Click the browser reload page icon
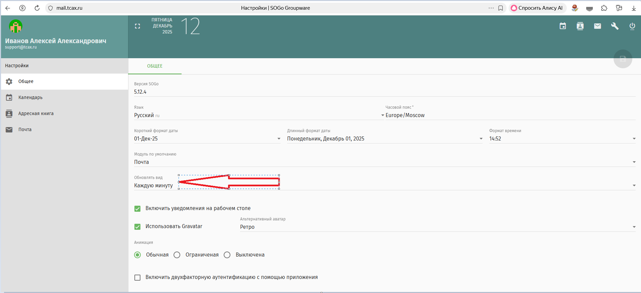Image resolution: width=641 pixels, height=293 pixels. (37, 8)
